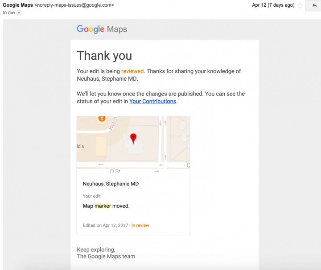
Task: Click the 'O St' street label on map
Action: (x=115, y=171)
